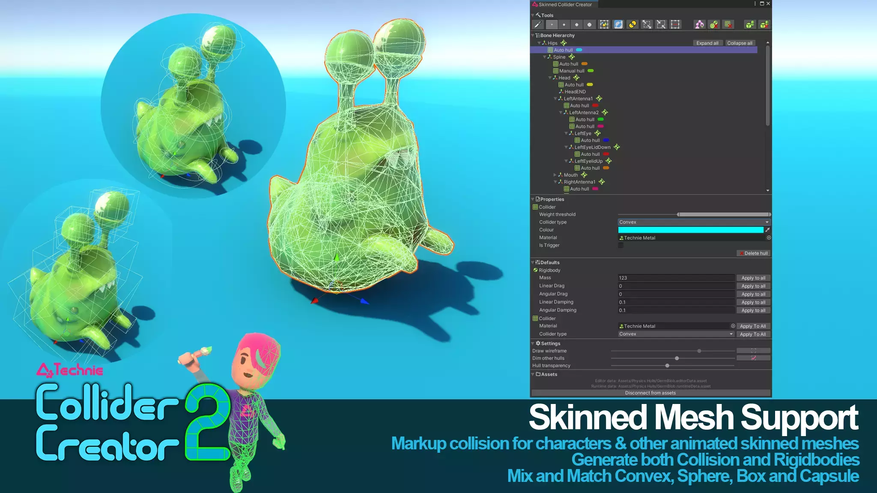Screen dimensions: 877x493
Task: Click the delete generated colliders cube icon
Action: click(x=764, y=25)
